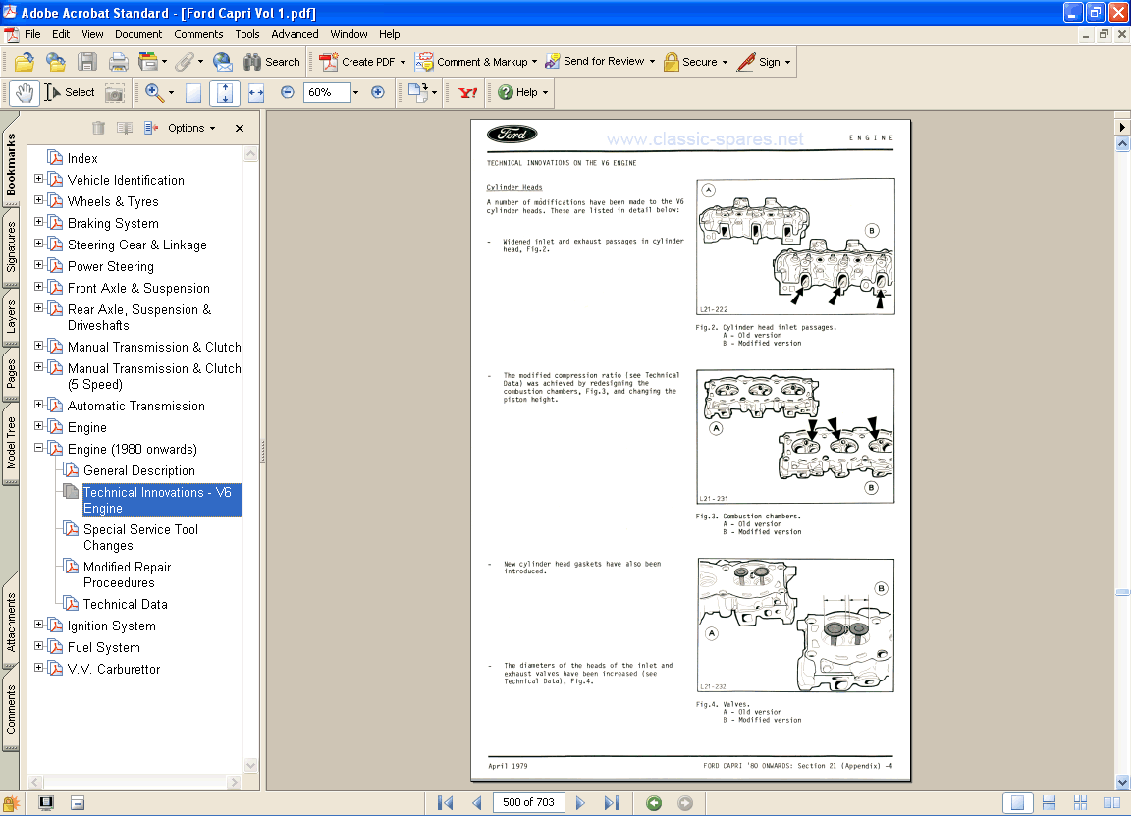
Task: Switch to Continuous Facing layout
Action: pos(1081,802)
